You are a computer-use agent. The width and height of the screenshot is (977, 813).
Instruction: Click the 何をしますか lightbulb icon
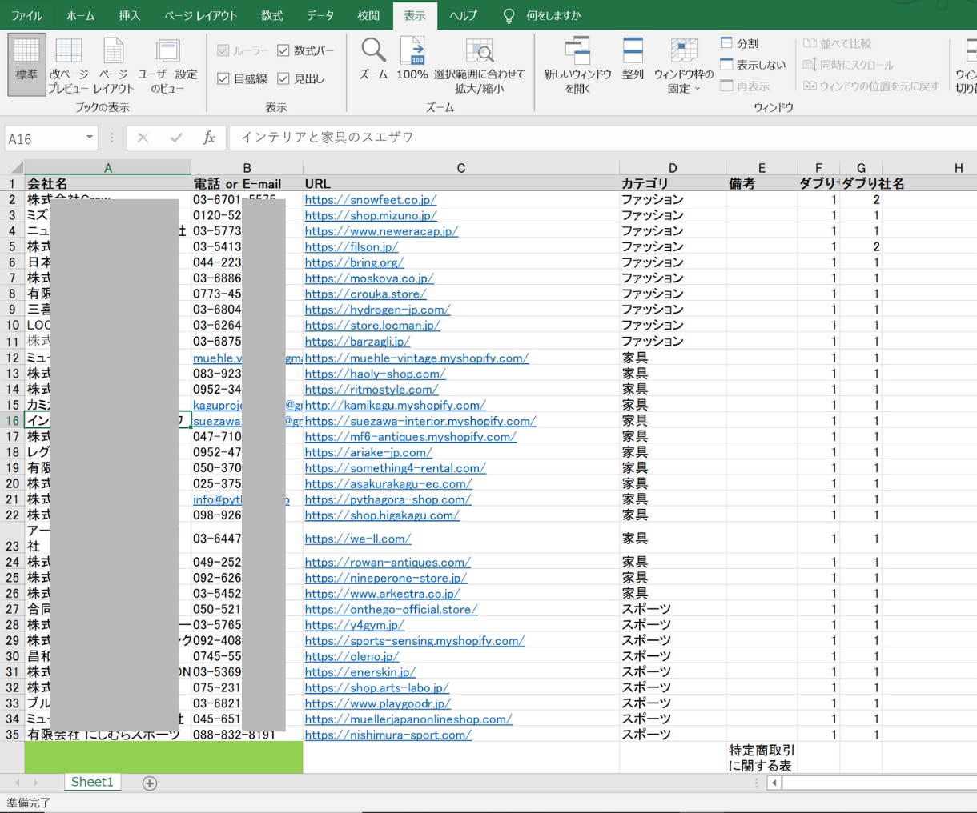coord(509,15)
